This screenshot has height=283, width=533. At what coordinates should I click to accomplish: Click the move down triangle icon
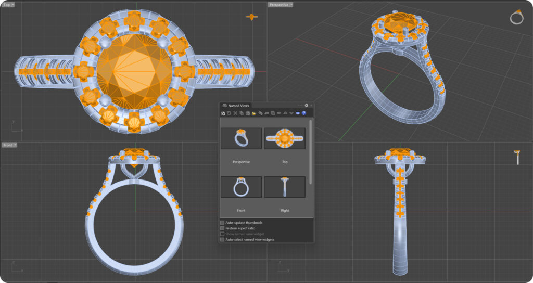[x=291, y=113]
